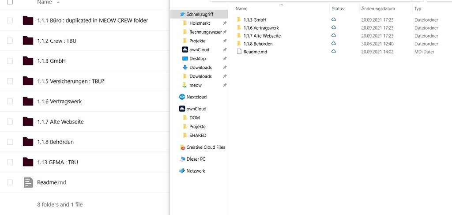
Task: Open Holzmarkt in quick access
Action: (200, 23)
